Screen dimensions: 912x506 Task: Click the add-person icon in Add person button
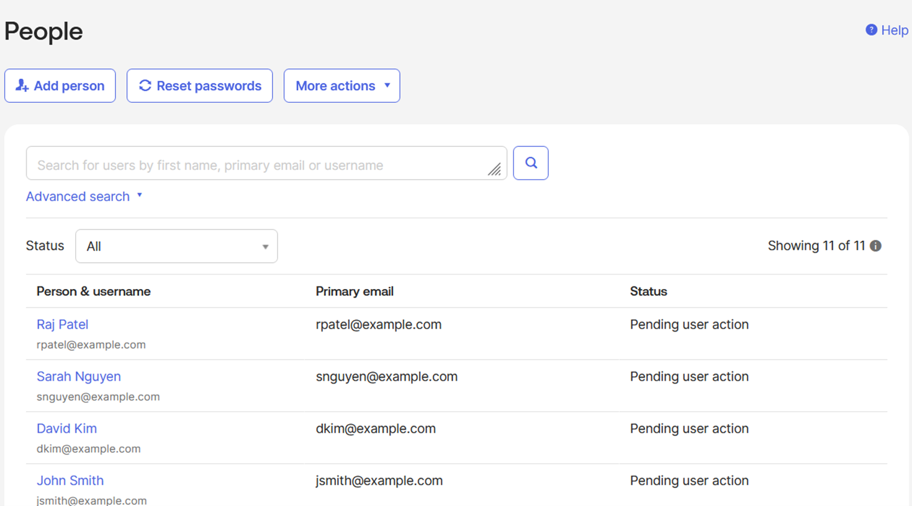(x=22, y=86)
